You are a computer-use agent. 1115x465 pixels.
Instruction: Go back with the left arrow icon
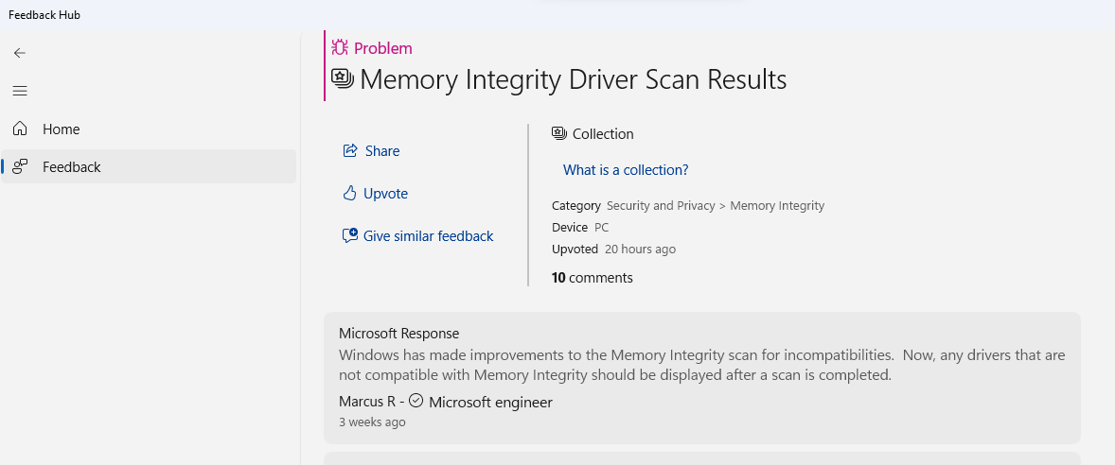coord(20,53)
